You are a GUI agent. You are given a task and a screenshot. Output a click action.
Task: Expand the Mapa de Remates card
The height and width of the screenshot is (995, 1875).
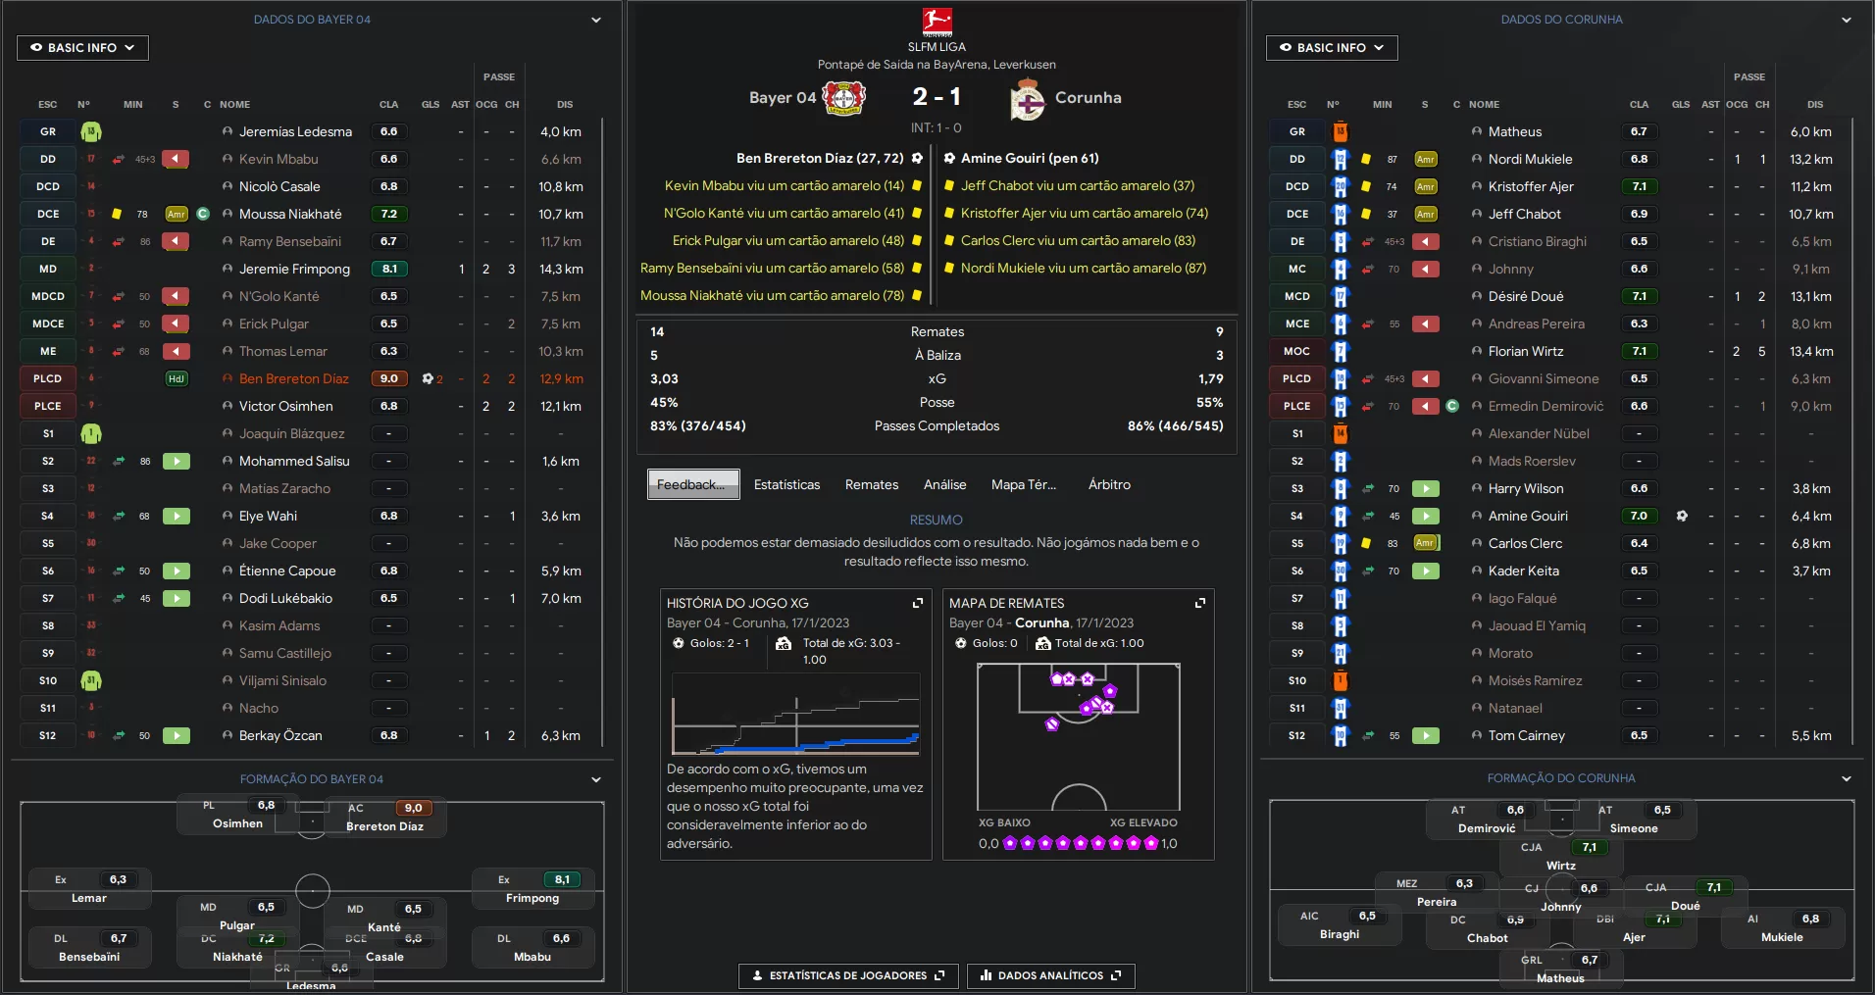1200,603
